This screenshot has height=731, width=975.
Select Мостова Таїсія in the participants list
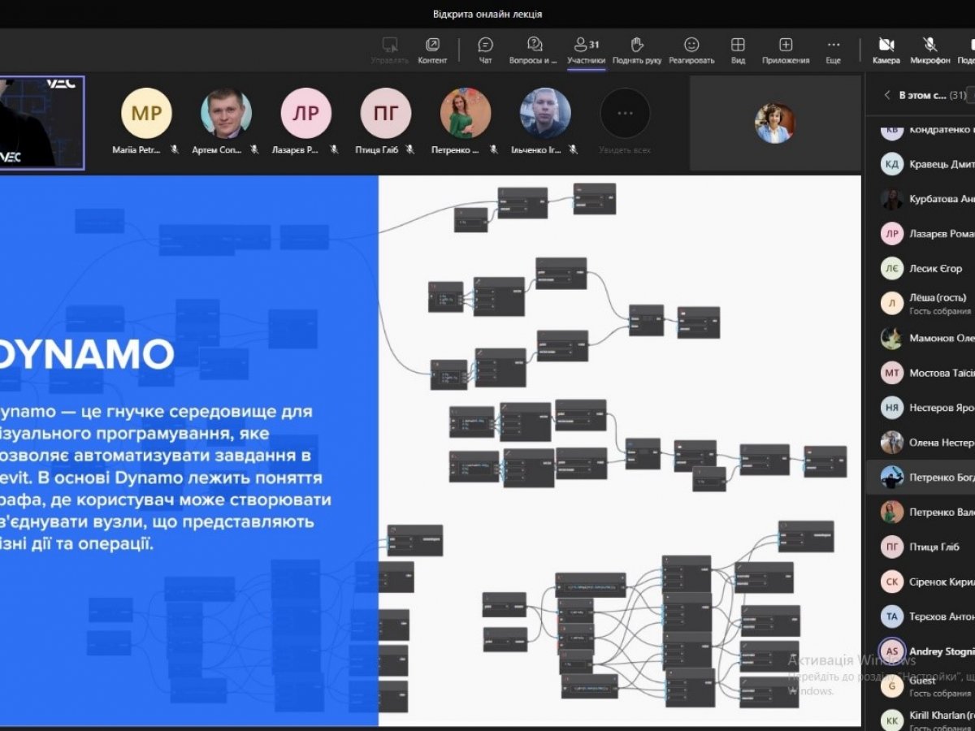click(921, 373)
